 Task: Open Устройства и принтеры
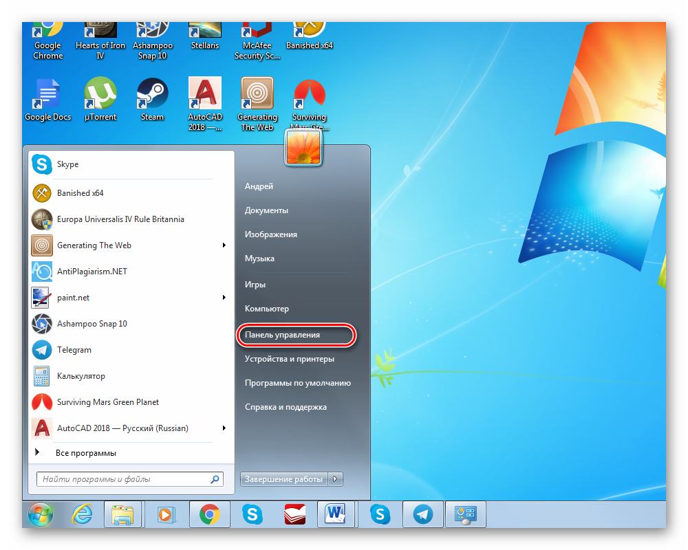click(289, 359)
